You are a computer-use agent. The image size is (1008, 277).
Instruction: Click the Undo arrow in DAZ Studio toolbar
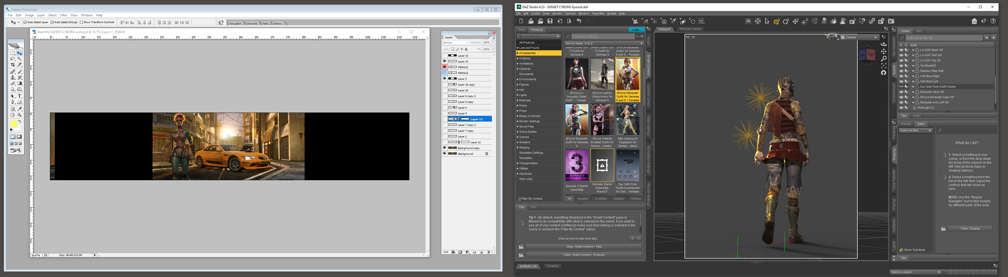coord(579,21)
